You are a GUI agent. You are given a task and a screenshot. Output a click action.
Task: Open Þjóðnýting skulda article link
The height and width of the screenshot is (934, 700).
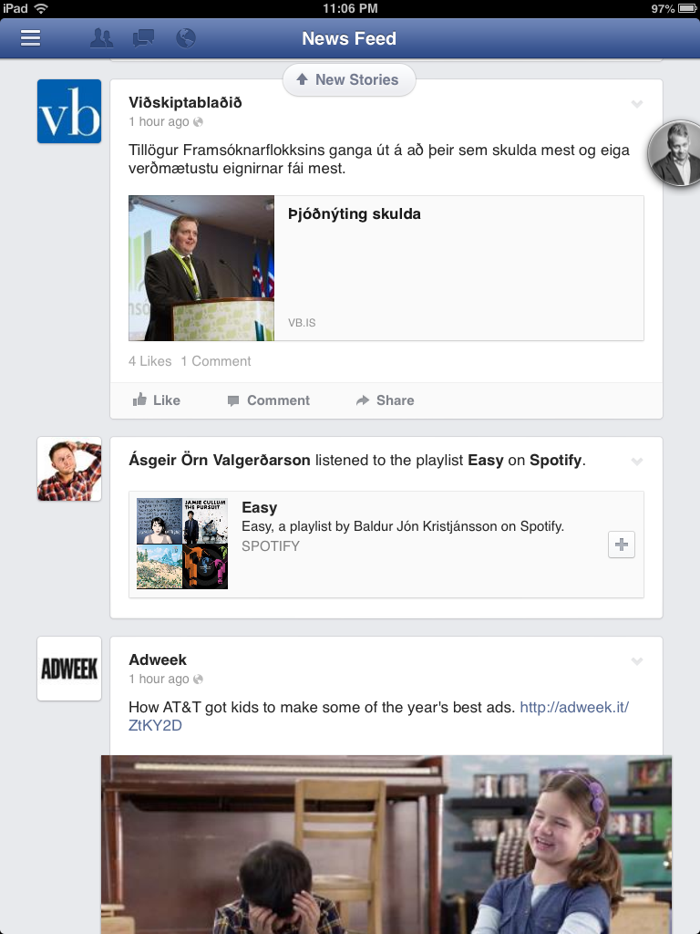[355, 213]
